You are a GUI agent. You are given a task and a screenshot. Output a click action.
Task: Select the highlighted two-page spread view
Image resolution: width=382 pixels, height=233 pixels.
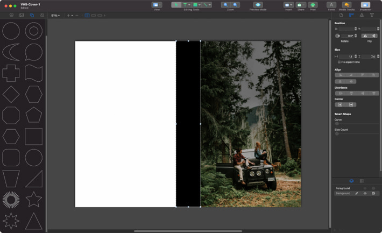pyautogui.click(x=87, y=16)
